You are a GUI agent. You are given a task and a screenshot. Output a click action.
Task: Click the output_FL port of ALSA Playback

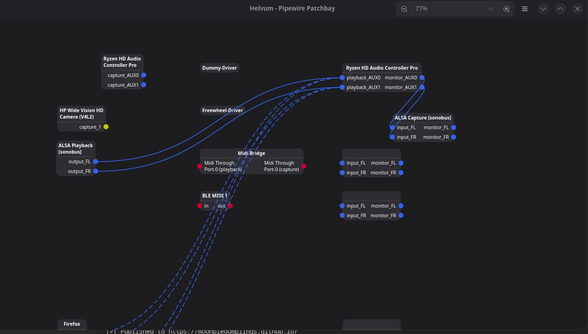[x=96, y=162]
